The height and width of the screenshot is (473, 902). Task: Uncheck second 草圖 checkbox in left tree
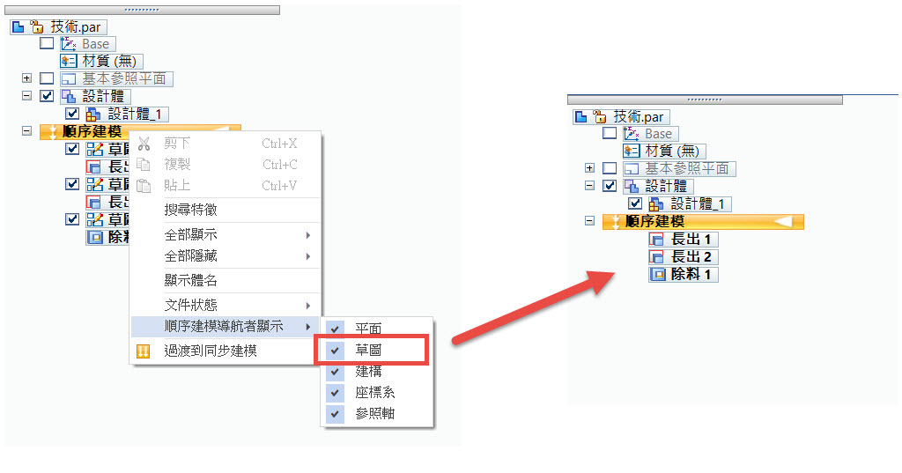(72, 184)
